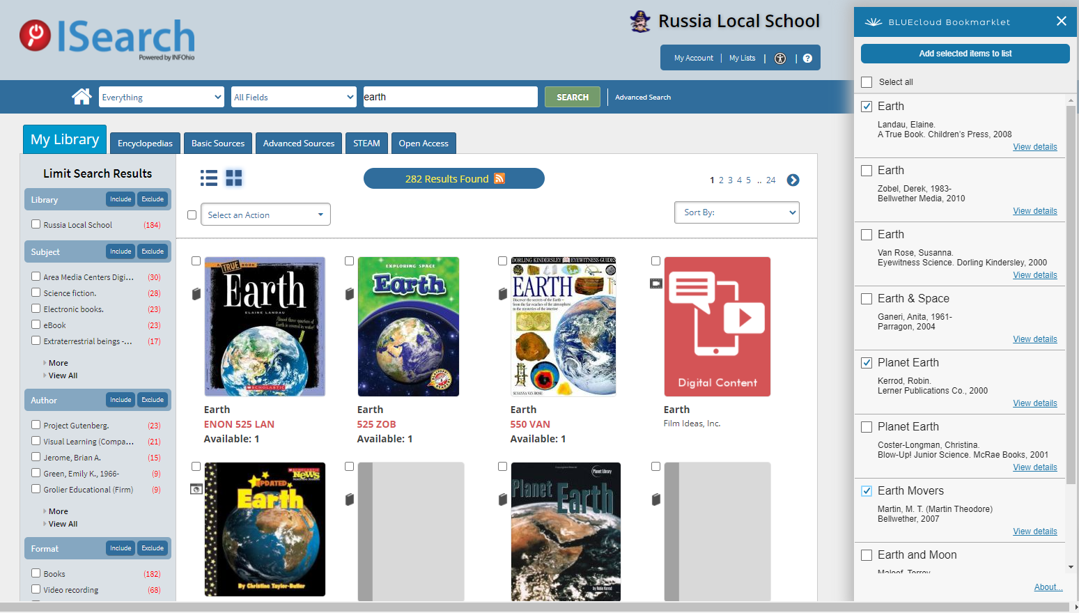Open the Sort By dropdown

[x=737, y=212]
